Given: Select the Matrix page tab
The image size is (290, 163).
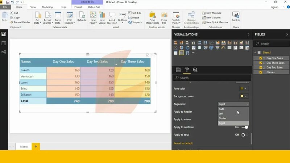Looking at the screenshot, I should click(24, 147).
